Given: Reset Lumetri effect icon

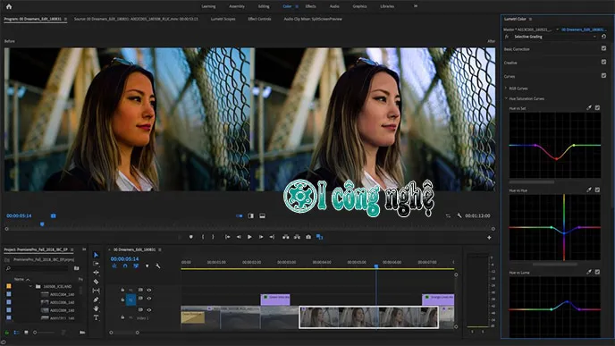Looking at the screenshot, I should (604, 37).
